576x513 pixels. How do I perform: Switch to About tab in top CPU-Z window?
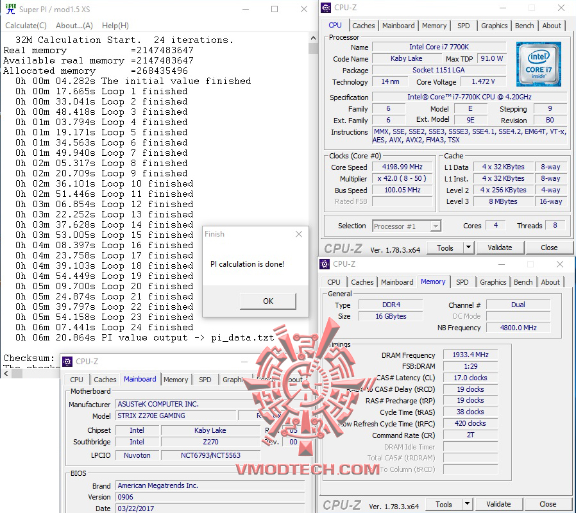coord(552,26)
